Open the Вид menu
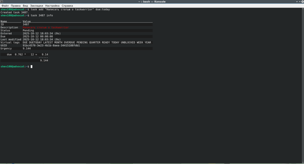The image size is (304, 164). point(25,6)
